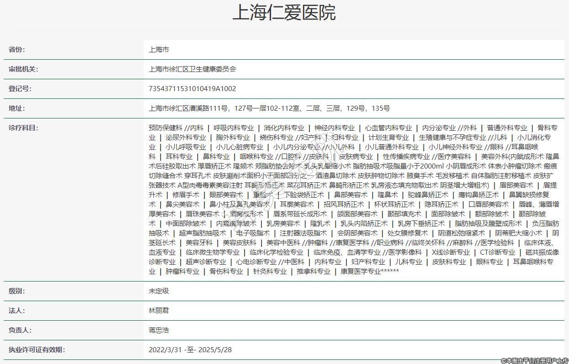The height and width of the screenshot is (364, 569).
Task: Click validity dates 2022/3/31 -至- 2025/5/28
Action: (190, 350)
